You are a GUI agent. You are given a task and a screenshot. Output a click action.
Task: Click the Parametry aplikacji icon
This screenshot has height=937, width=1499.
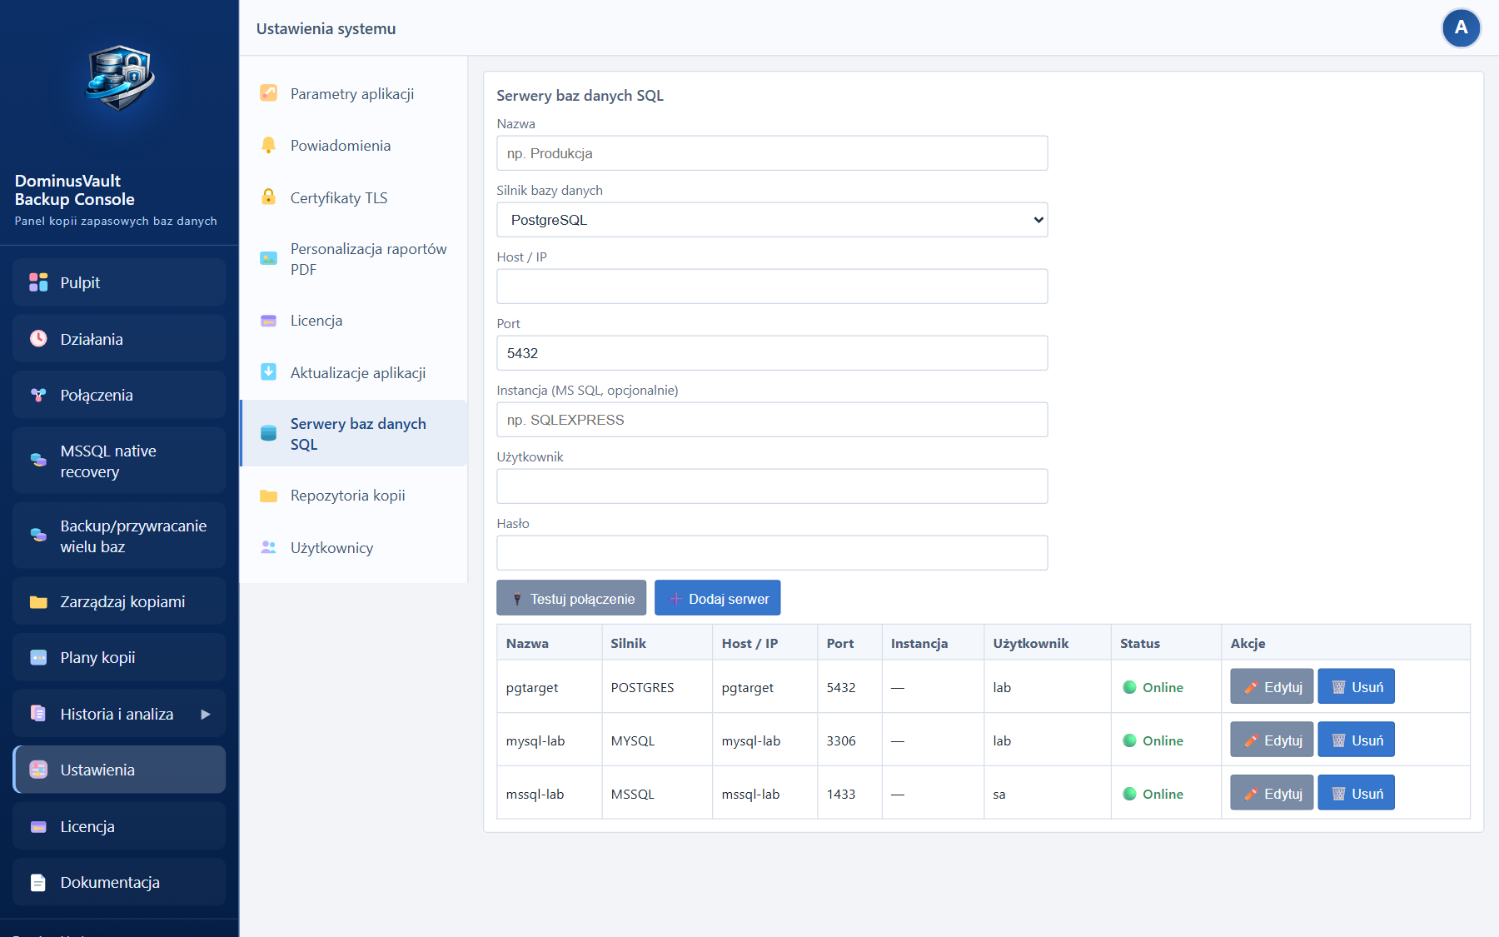[268, 92]
